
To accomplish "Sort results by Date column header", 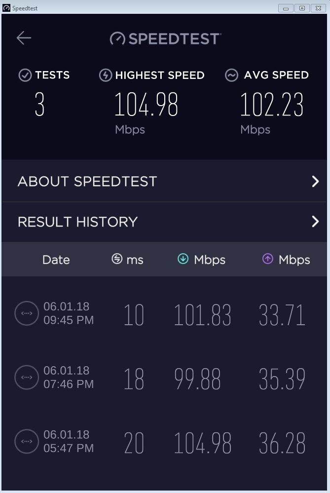I will click(x=56, y=260).
